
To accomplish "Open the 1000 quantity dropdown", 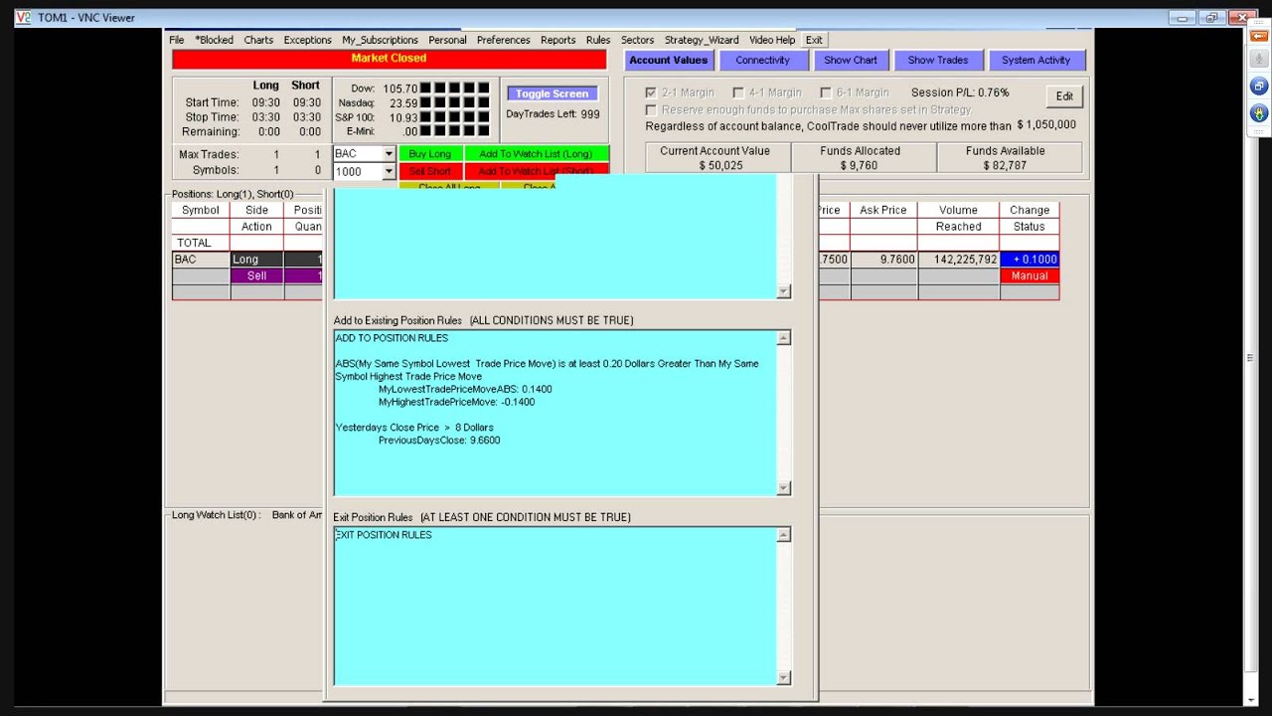I will point(389,172).
